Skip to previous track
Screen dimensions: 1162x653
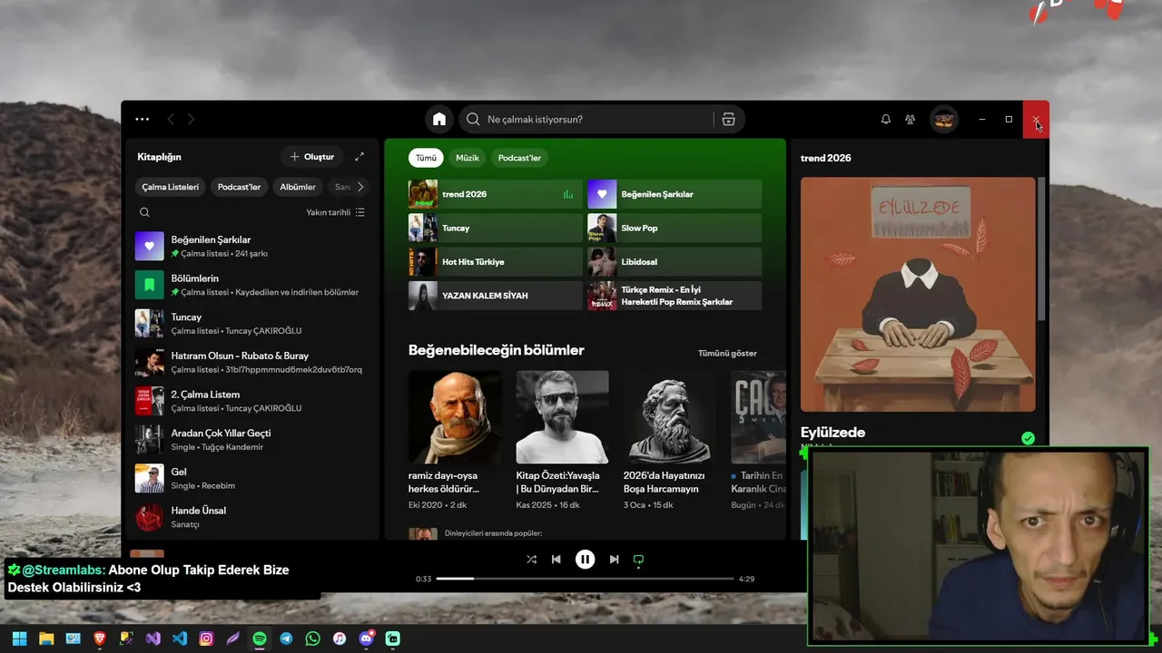pos(556,560)
